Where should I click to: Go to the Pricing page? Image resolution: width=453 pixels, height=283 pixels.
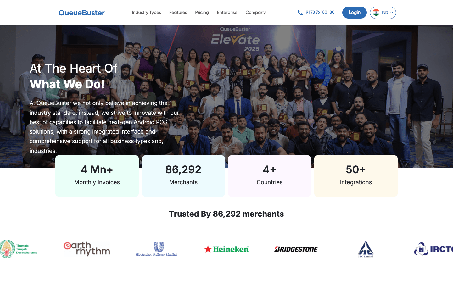tap(202, 13)
